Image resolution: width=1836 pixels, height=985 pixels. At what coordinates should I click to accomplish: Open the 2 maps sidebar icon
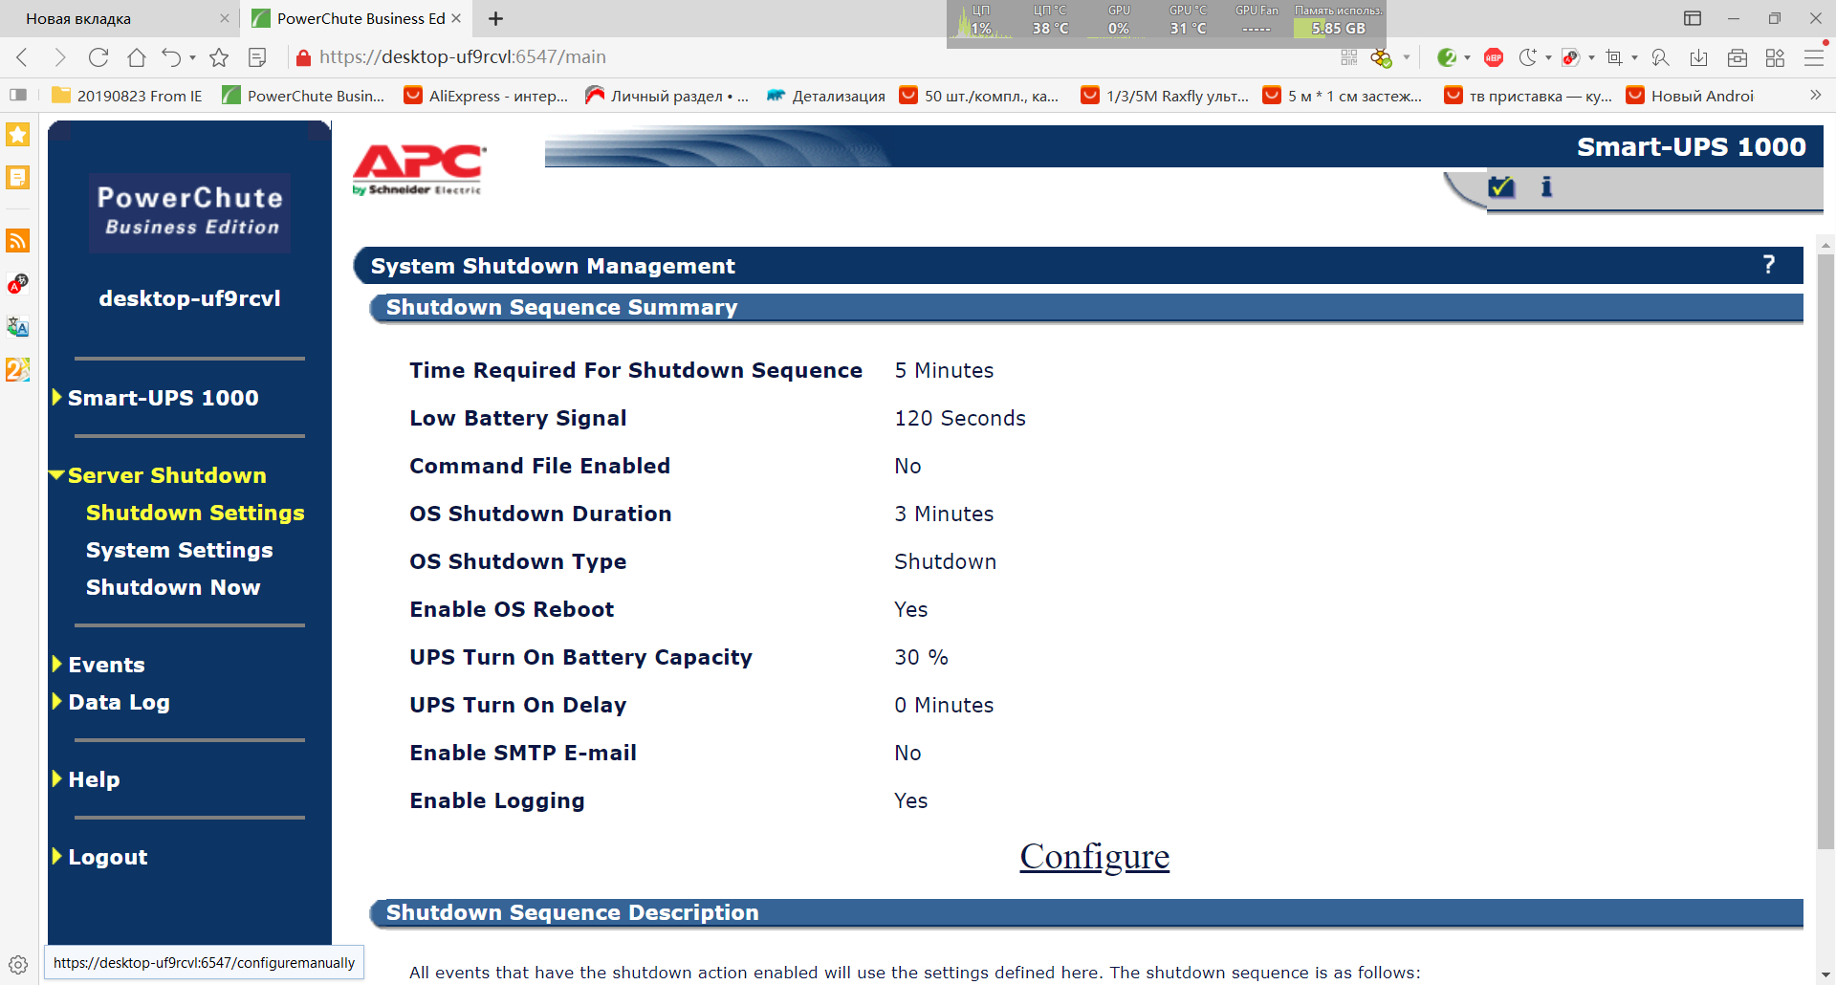(x=18, y=369)
